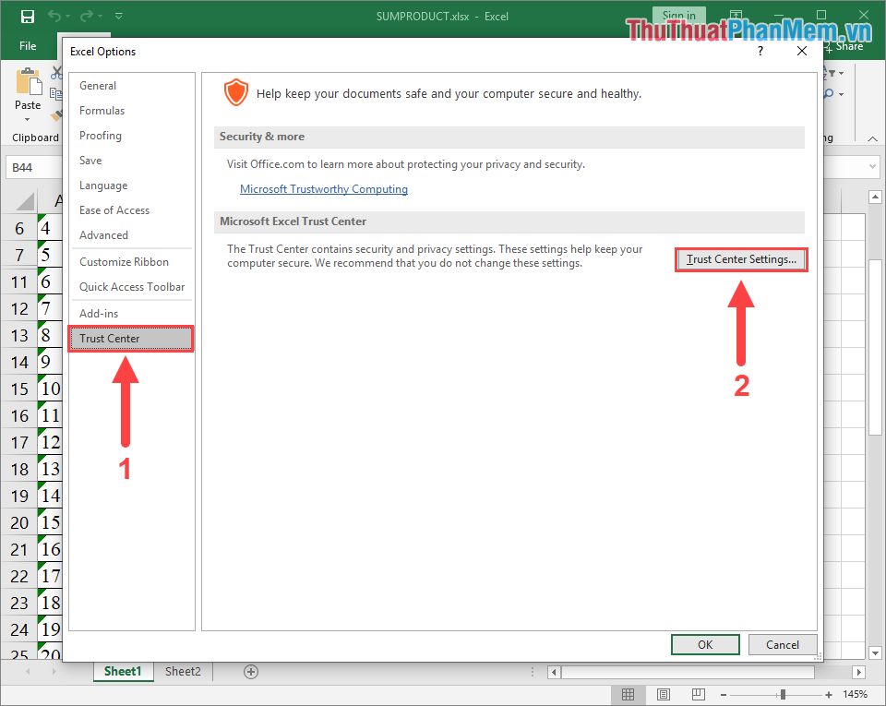Close the Excel Options dialog
Image resolution: width=886 pixels, height=706 pixels.
point(802,51)
